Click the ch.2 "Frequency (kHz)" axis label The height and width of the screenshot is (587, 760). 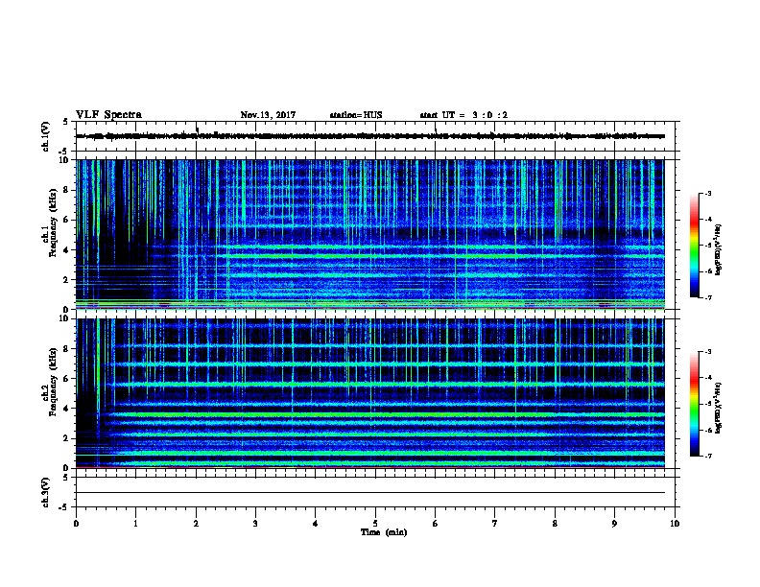[53, 382]
